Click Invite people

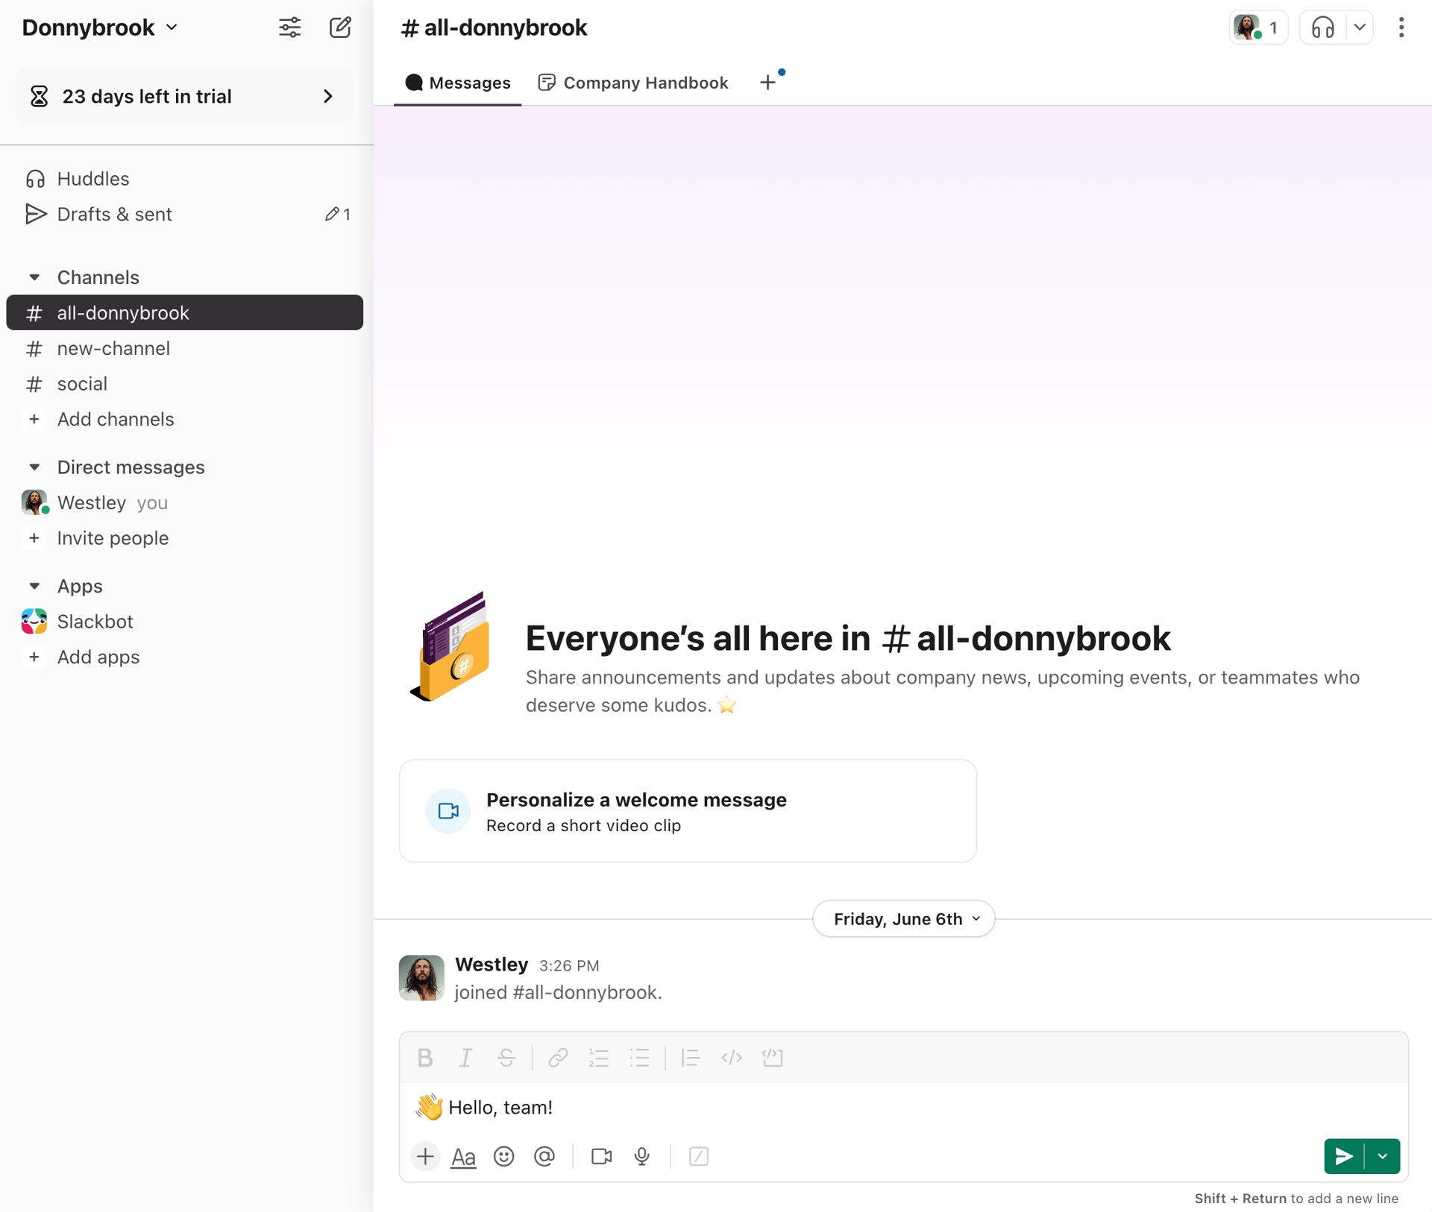(x=184, y=538)
